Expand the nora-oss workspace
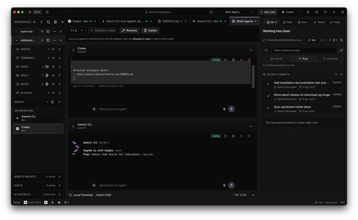358x220 pixels. 61,31
